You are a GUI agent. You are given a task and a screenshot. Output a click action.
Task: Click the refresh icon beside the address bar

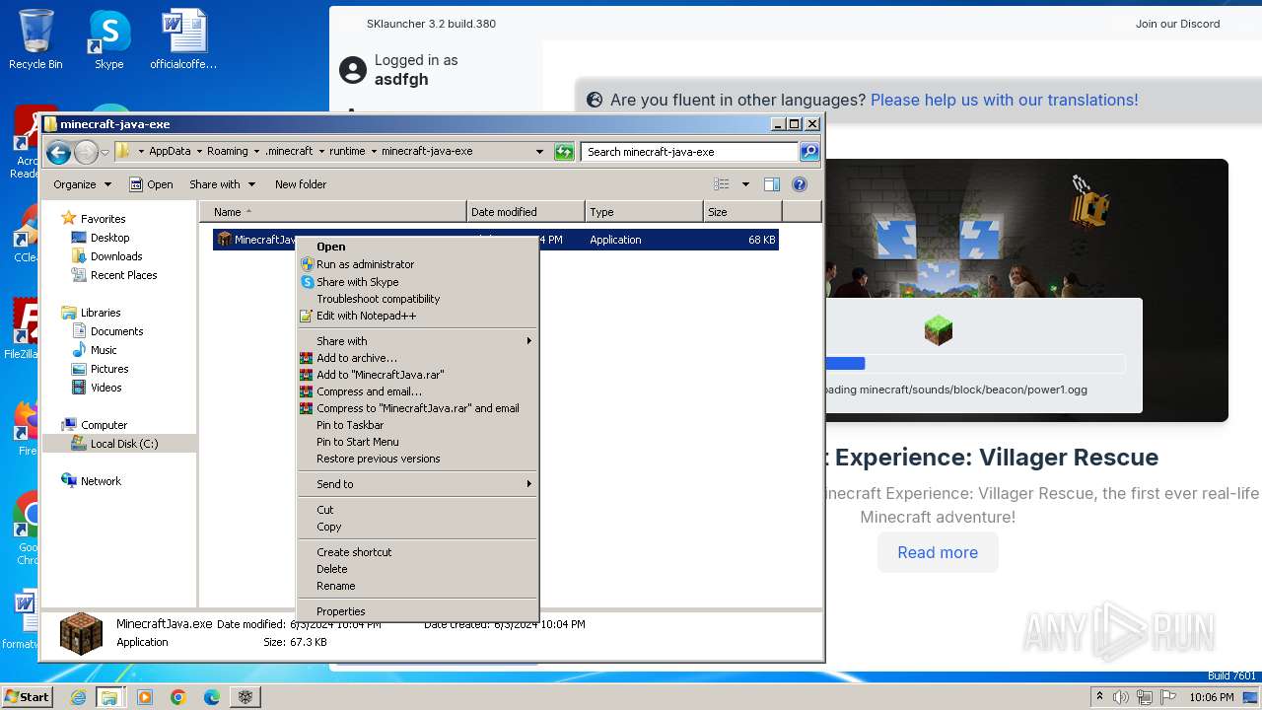click(x=564, y=152)
